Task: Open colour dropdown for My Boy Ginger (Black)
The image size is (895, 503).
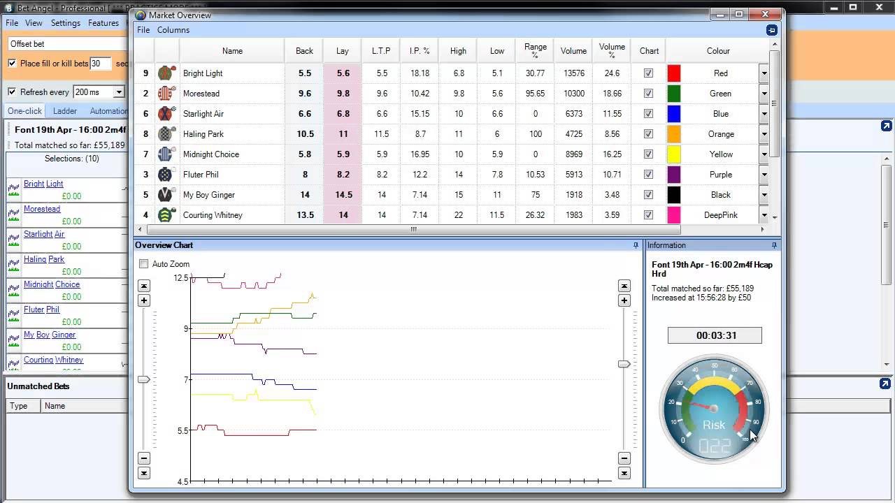Action: [x=764, y=194]
